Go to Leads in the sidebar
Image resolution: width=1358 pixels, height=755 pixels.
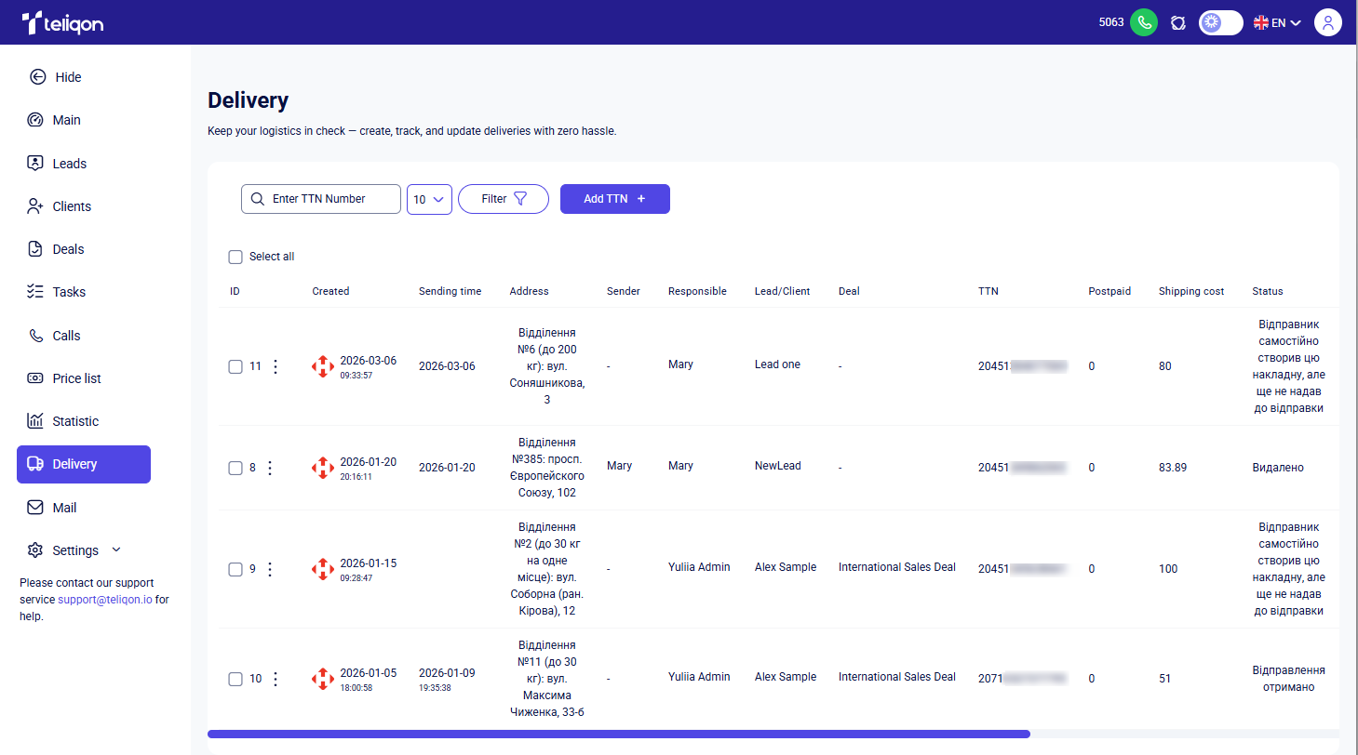pos(69,164)
